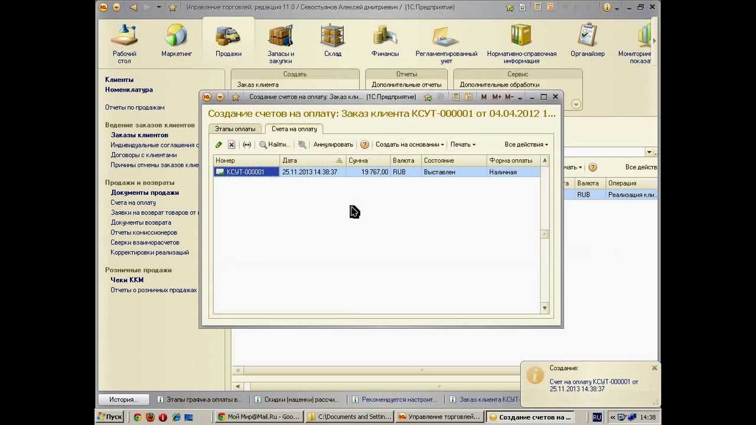Click Заказ клиента in Создать panel

pyautogui.click(x=258, y=85)
